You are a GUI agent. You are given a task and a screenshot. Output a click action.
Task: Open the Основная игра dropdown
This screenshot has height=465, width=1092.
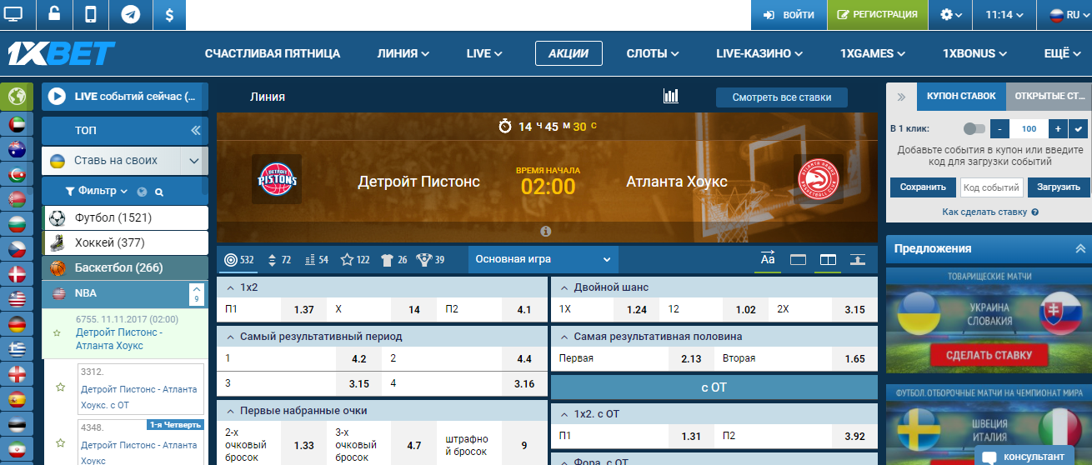click(x=543, y=259)
